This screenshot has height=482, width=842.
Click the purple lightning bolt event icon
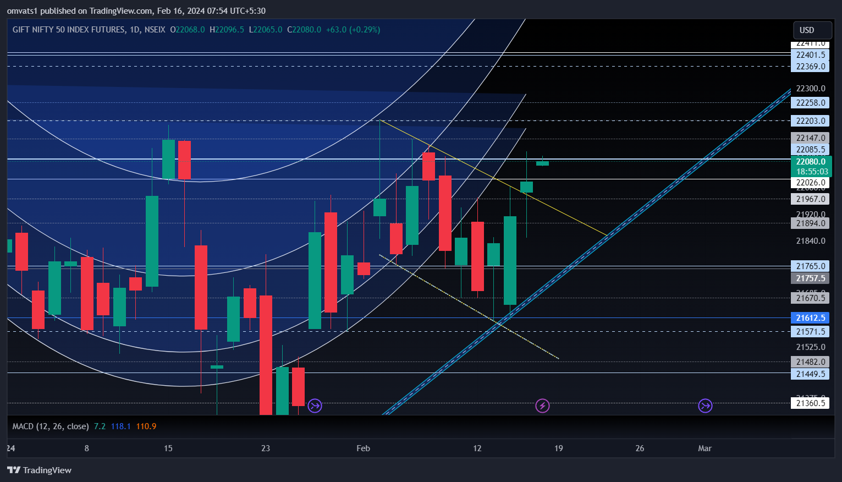[x=543, y=406]
